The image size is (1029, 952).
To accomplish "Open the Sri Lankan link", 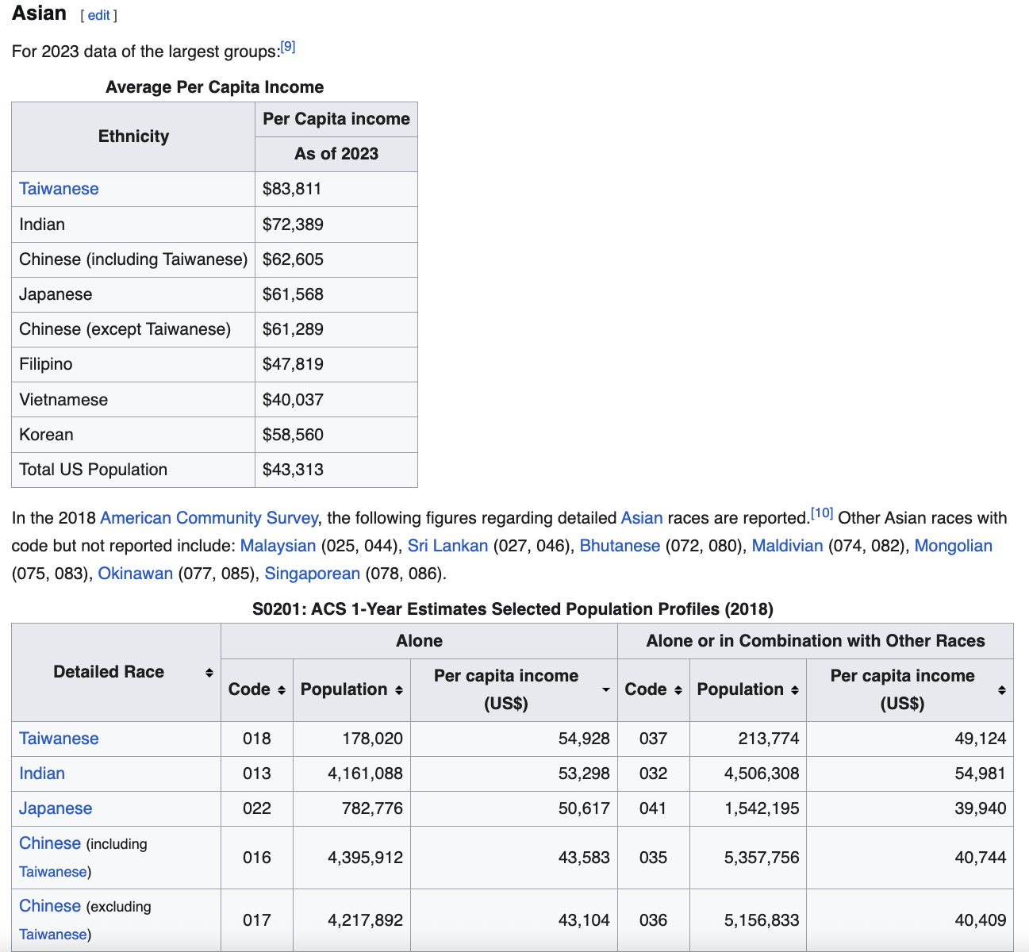I will coord(447,546).
